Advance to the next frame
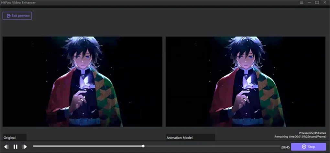Image resolution: width=330 pixels, height=153 pixels. coord(25,147)
